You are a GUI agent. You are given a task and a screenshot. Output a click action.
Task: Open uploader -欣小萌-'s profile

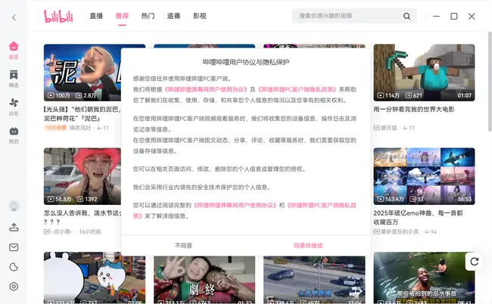coord(62,231)
